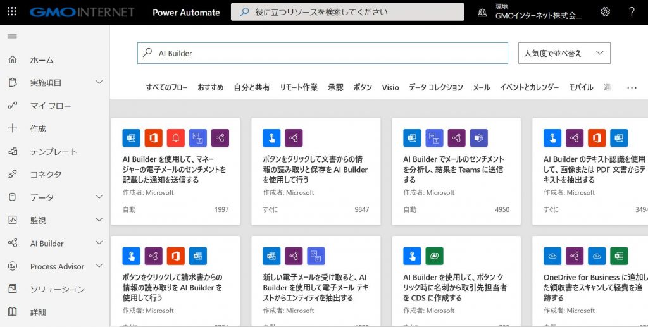Open the help question mark icon
Viewport: 648px width, 327px height.
(x=632, y=11)
